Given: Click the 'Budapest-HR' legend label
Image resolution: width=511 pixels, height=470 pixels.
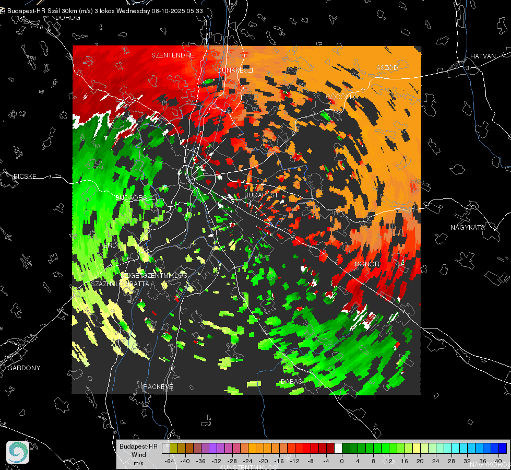Looking at the screenshot, I should [x=138, y=446].
